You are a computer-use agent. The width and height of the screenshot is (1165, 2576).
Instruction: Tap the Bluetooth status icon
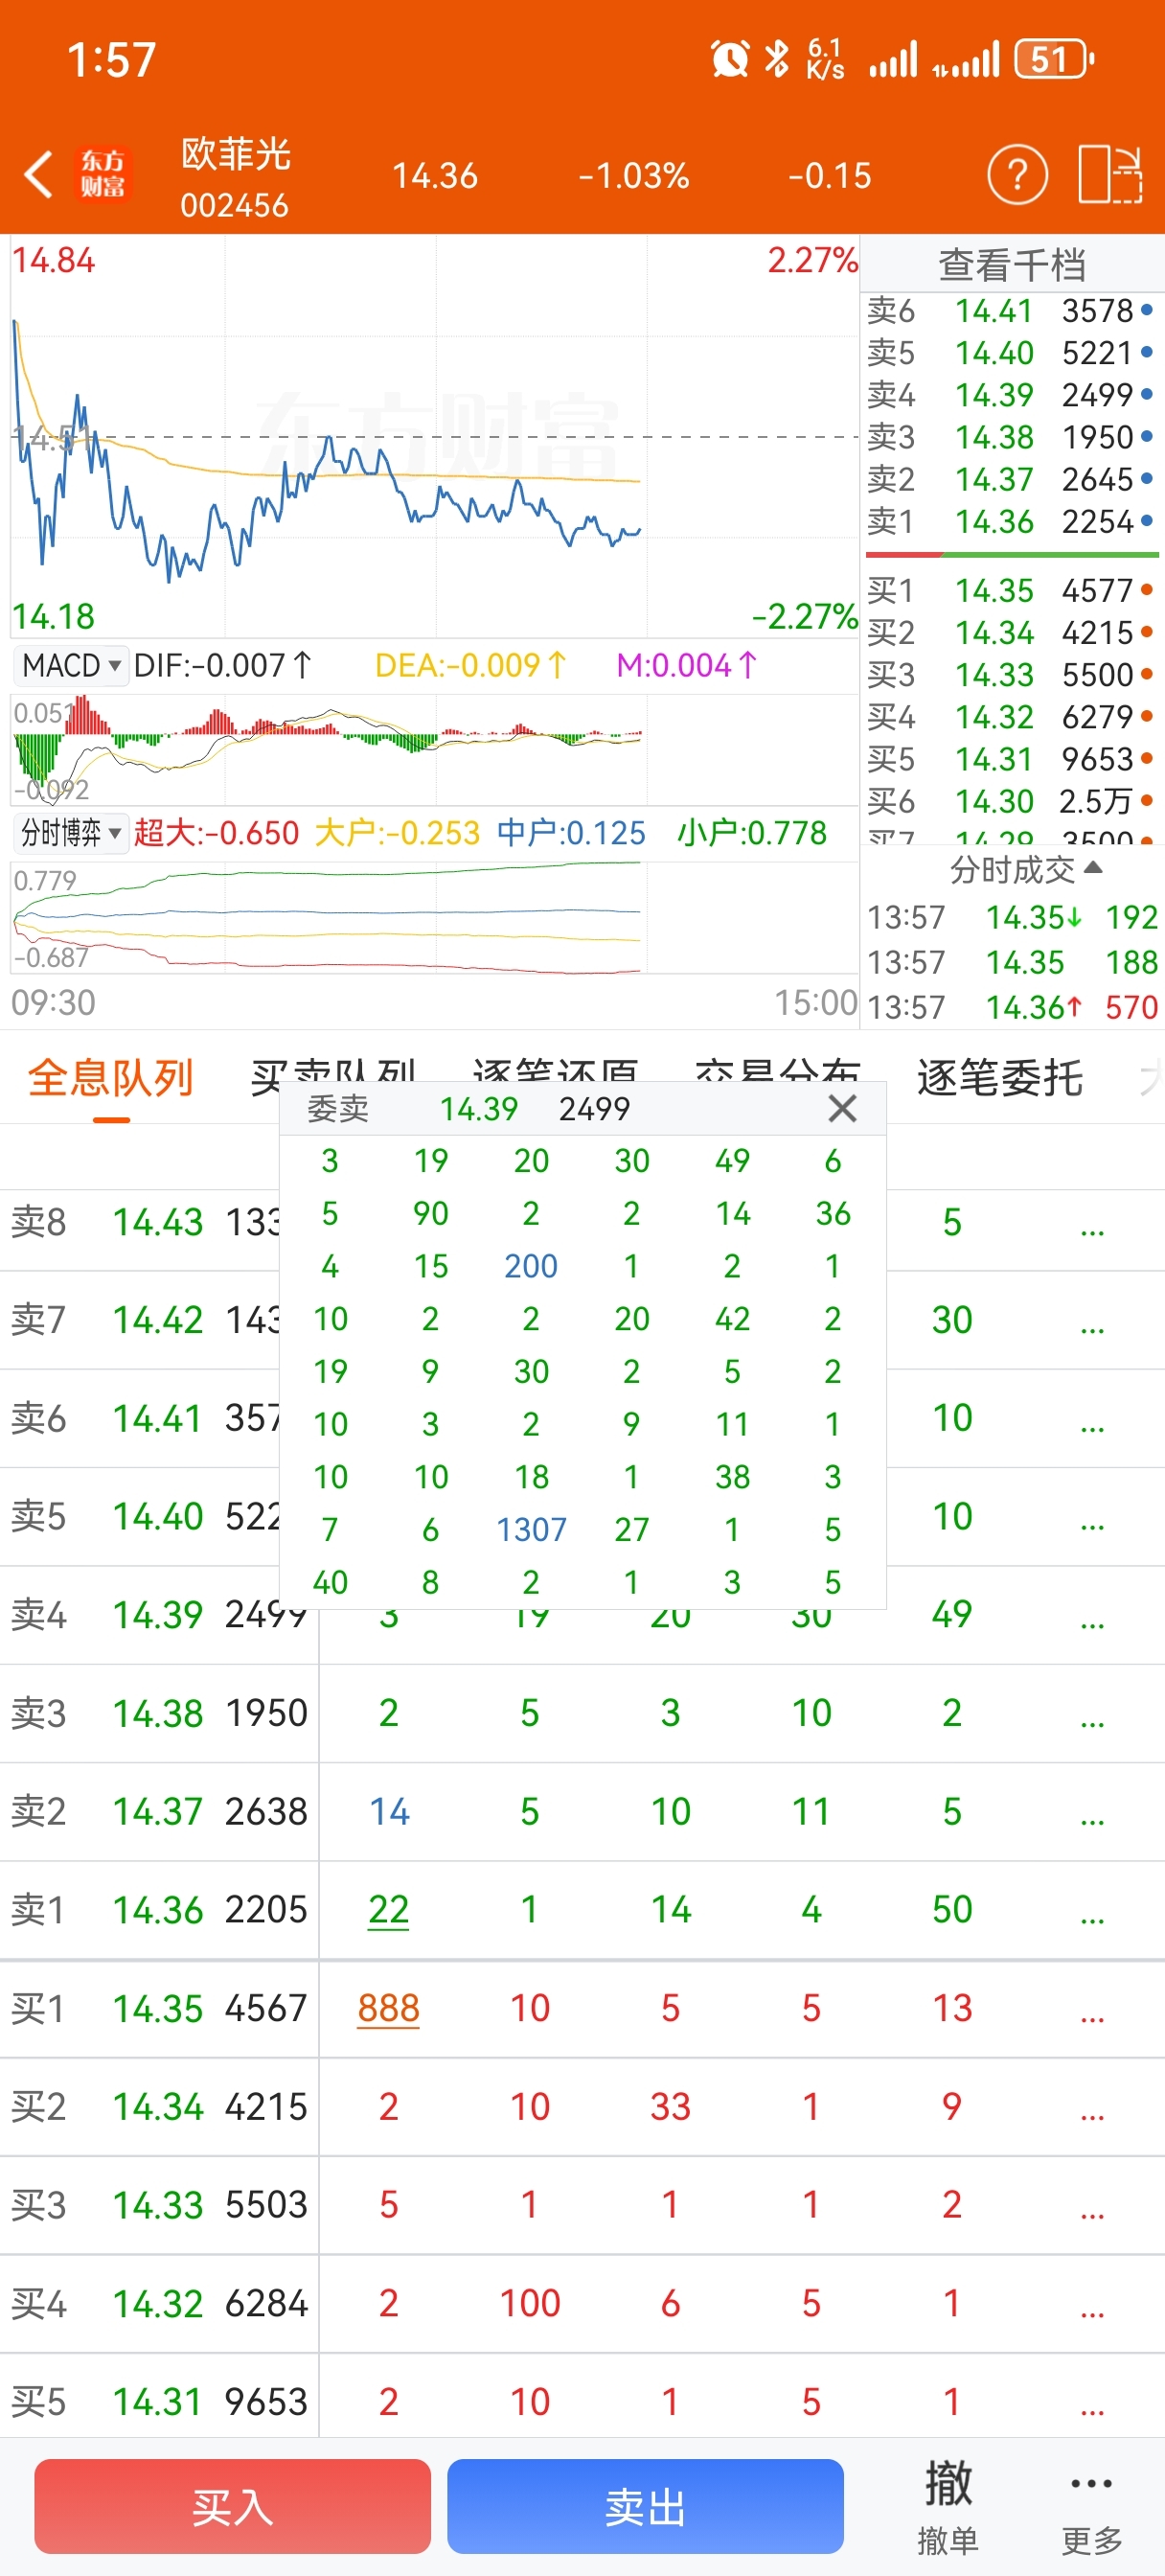(x=776, y=59)
